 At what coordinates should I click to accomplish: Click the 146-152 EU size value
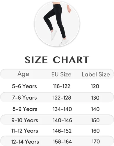[62, 131]
